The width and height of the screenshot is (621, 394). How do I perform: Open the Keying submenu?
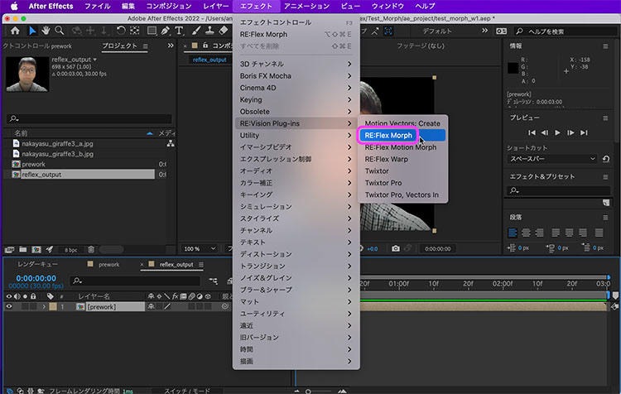tap(296, 100)
